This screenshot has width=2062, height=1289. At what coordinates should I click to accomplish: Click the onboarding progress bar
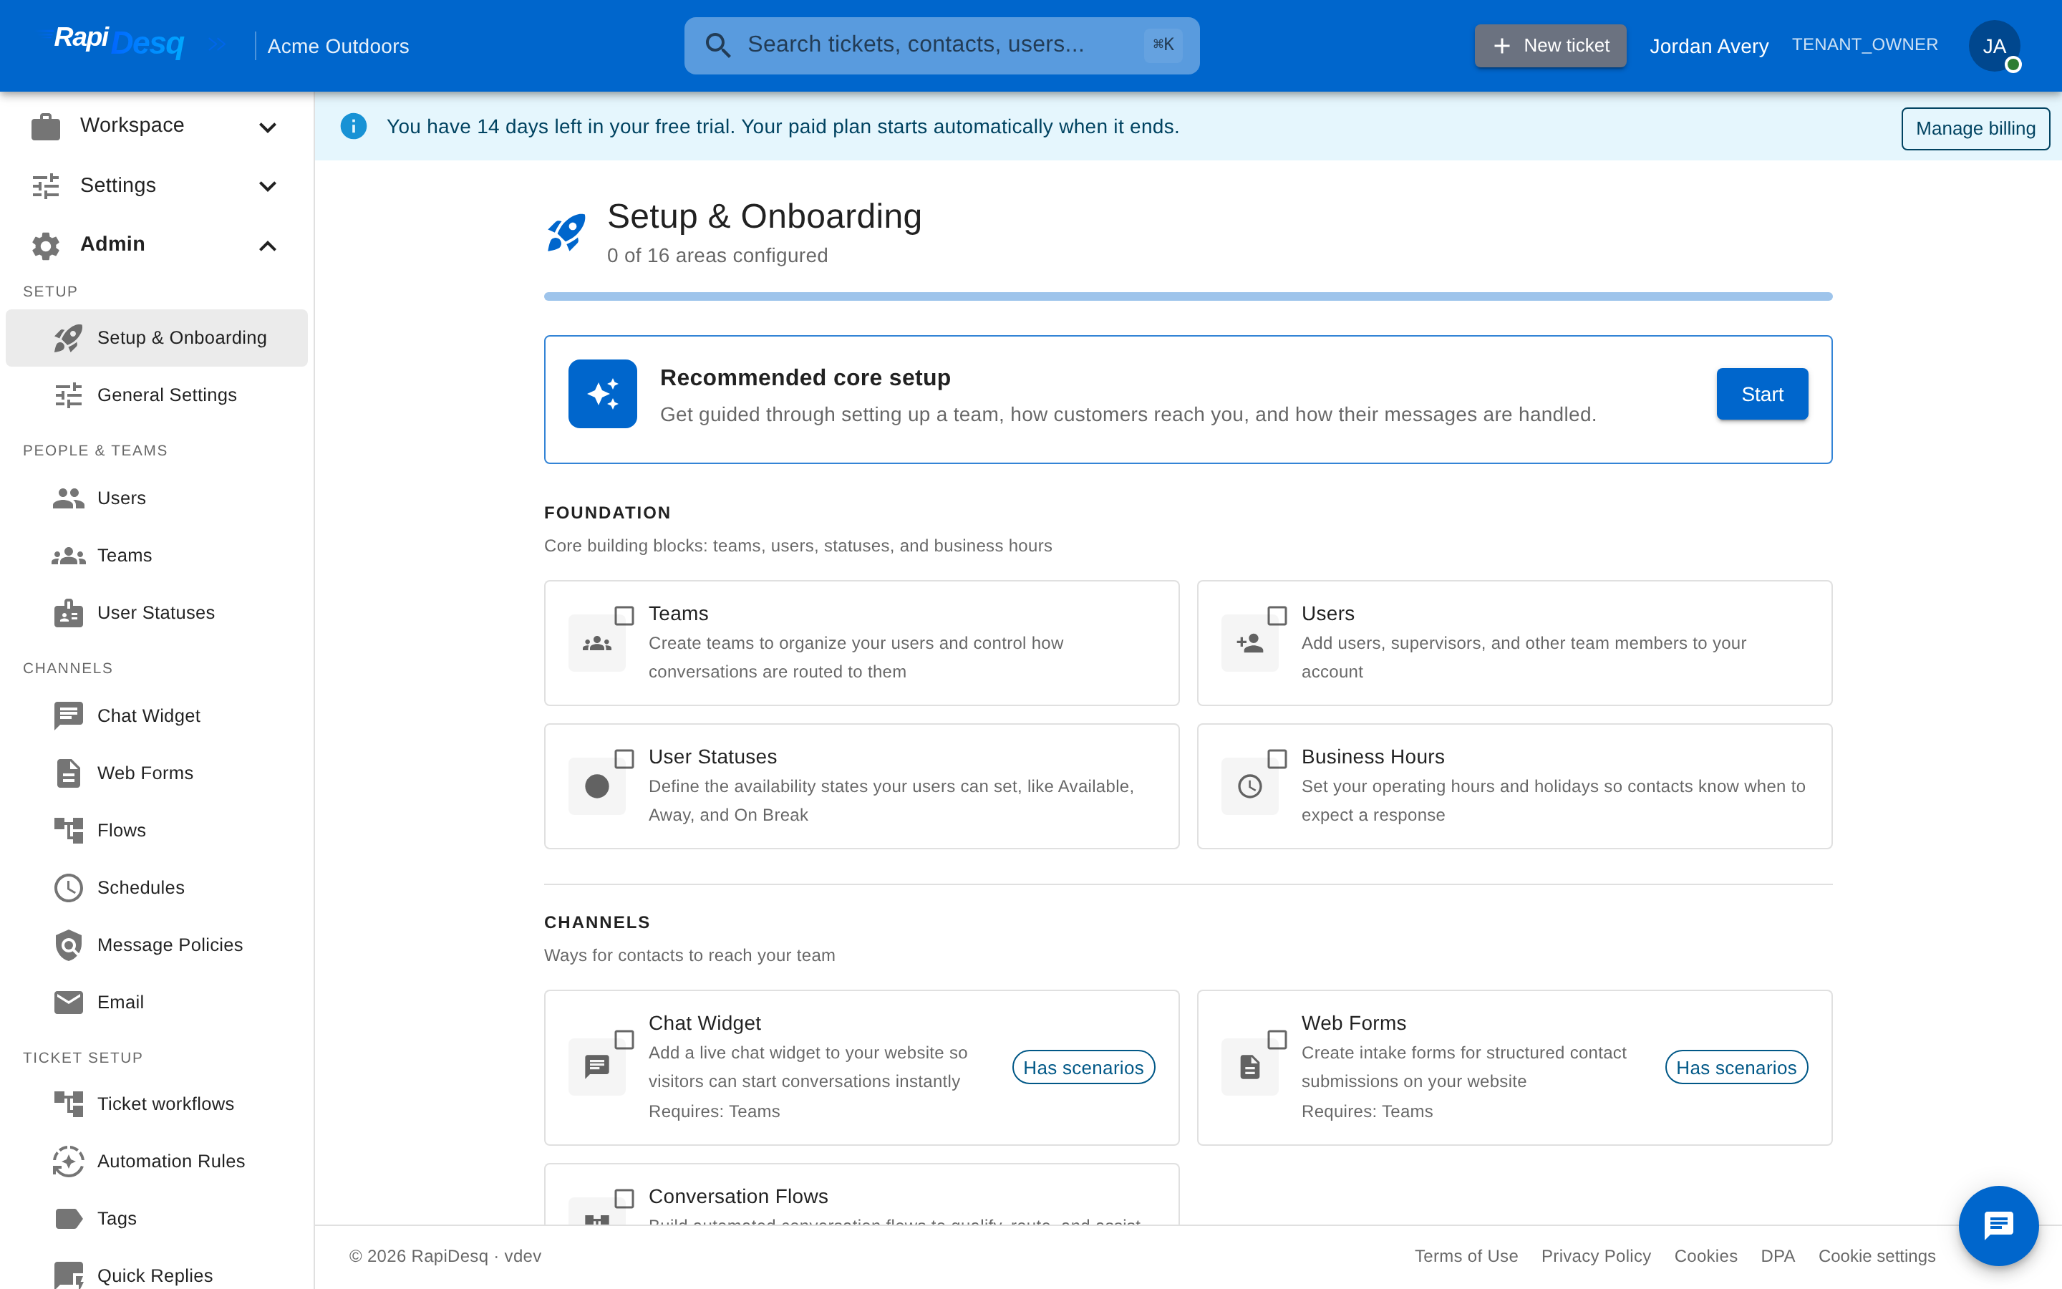[1188, 296]
